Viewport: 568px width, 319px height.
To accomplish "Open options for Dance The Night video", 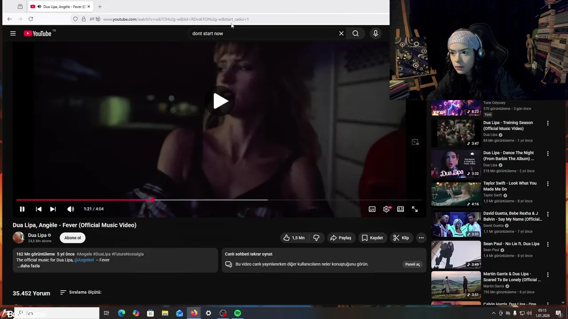I will [x=548, y=154].
